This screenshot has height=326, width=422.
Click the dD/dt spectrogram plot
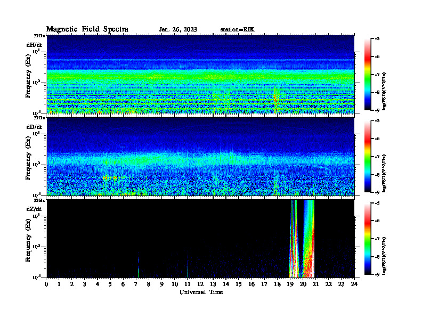click(200, 157)
